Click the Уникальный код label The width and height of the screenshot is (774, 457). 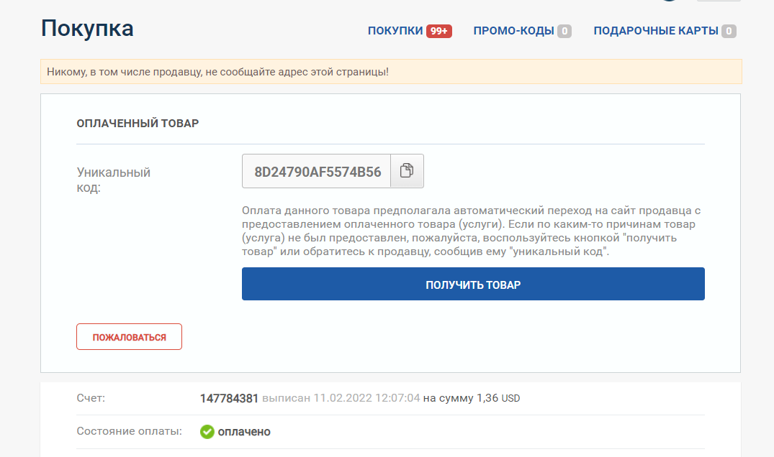(113, 180)
